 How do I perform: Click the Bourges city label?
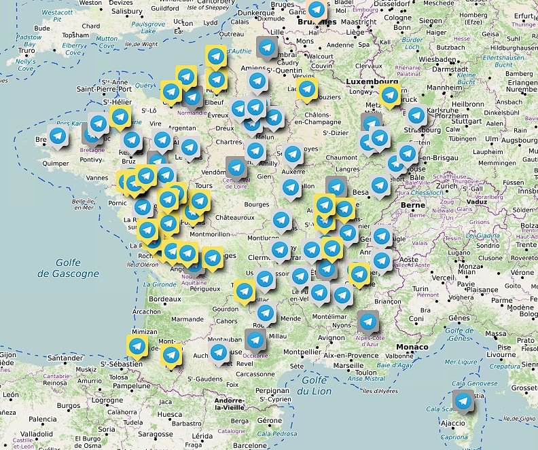click(257, 204)
